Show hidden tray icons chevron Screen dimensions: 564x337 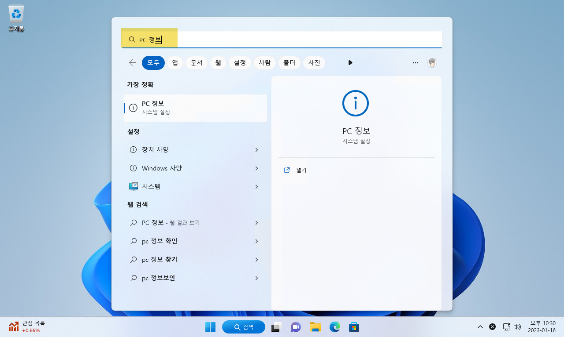pyautogui.click(x=480, y=327)
